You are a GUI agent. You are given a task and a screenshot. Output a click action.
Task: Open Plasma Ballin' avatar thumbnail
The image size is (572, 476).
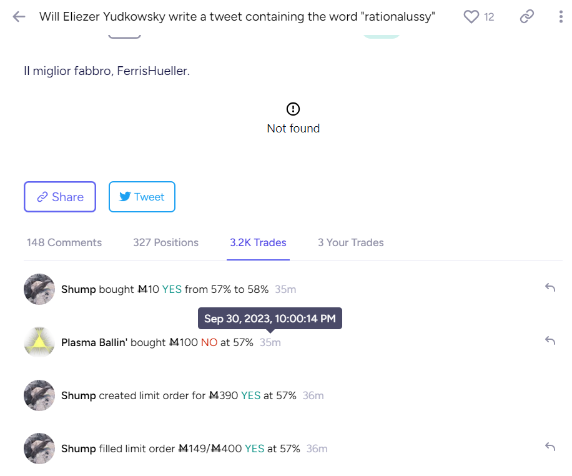pyautogui.click(x=39, y=342)
